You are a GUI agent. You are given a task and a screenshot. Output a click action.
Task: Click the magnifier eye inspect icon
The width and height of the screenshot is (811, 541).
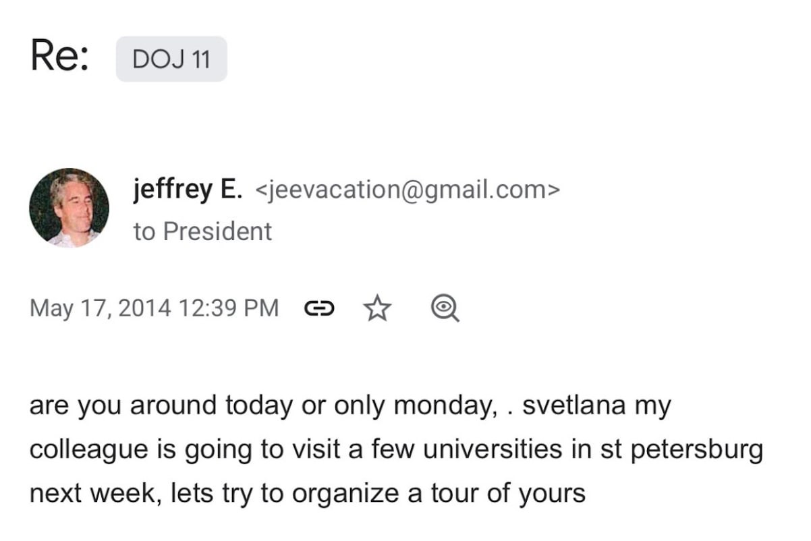point(445,309)
